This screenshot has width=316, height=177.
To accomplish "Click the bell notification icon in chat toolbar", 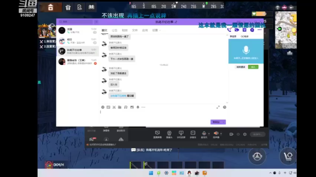I will [138, 107].
